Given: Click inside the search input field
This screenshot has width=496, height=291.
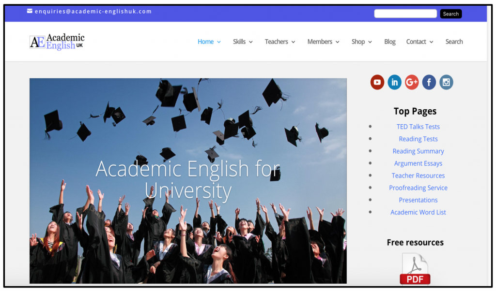Looking at the screenshot, I should coord(405,14).
